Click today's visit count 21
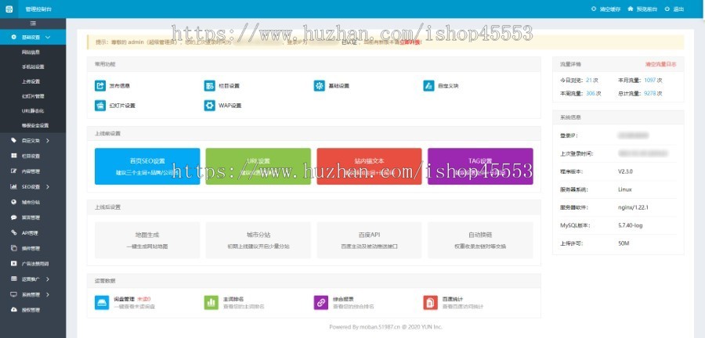This screenshot has width=705, height=338. (x=589, y=81)
